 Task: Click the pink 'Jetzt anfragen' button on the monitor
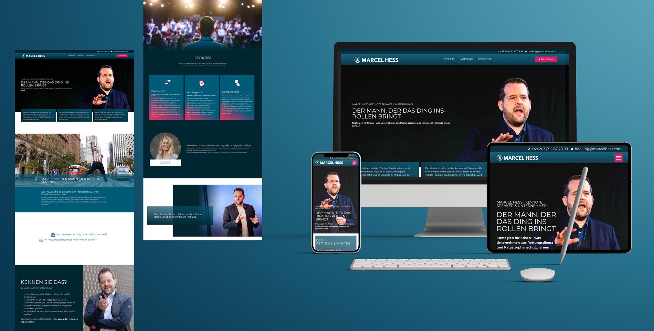click(x=546, y=59)
